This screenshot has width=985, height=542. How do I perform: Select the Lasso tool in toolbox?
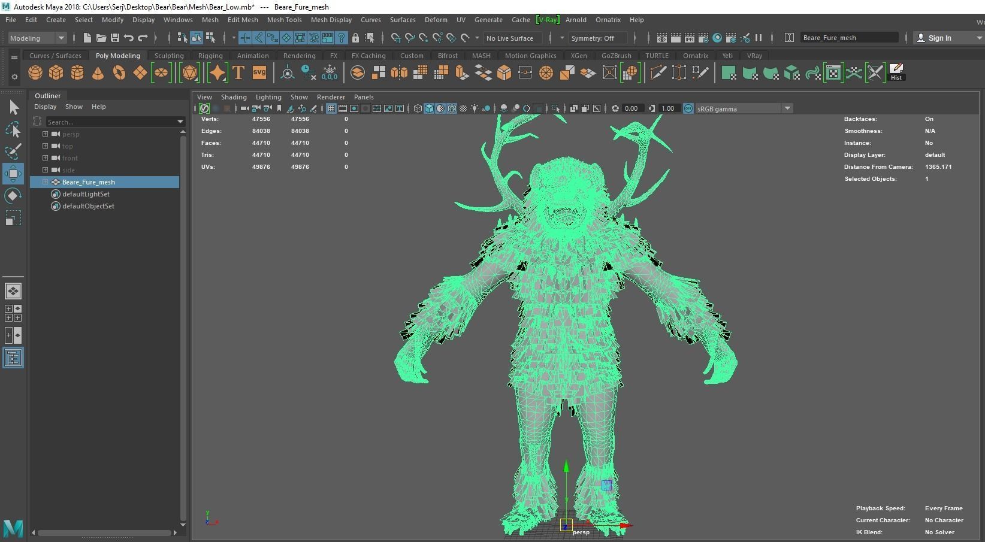pyautogui.click(x=13, y=129)
